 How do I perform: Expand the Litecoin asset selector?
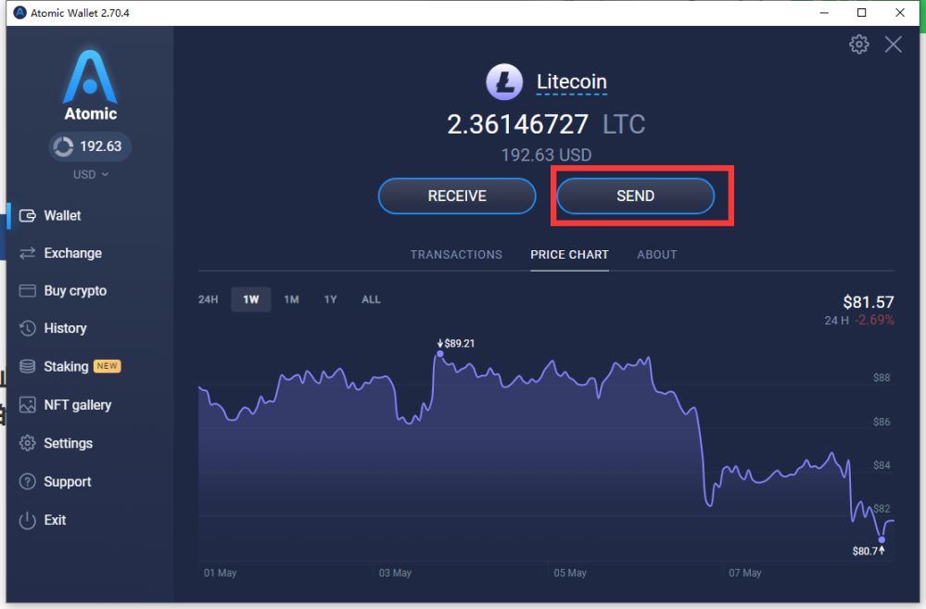point(571,82)
